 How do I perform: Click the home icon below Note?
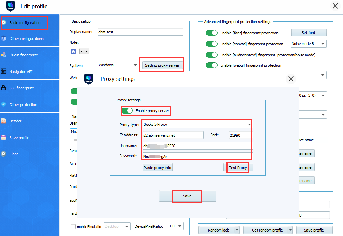(x=73, y=51)
